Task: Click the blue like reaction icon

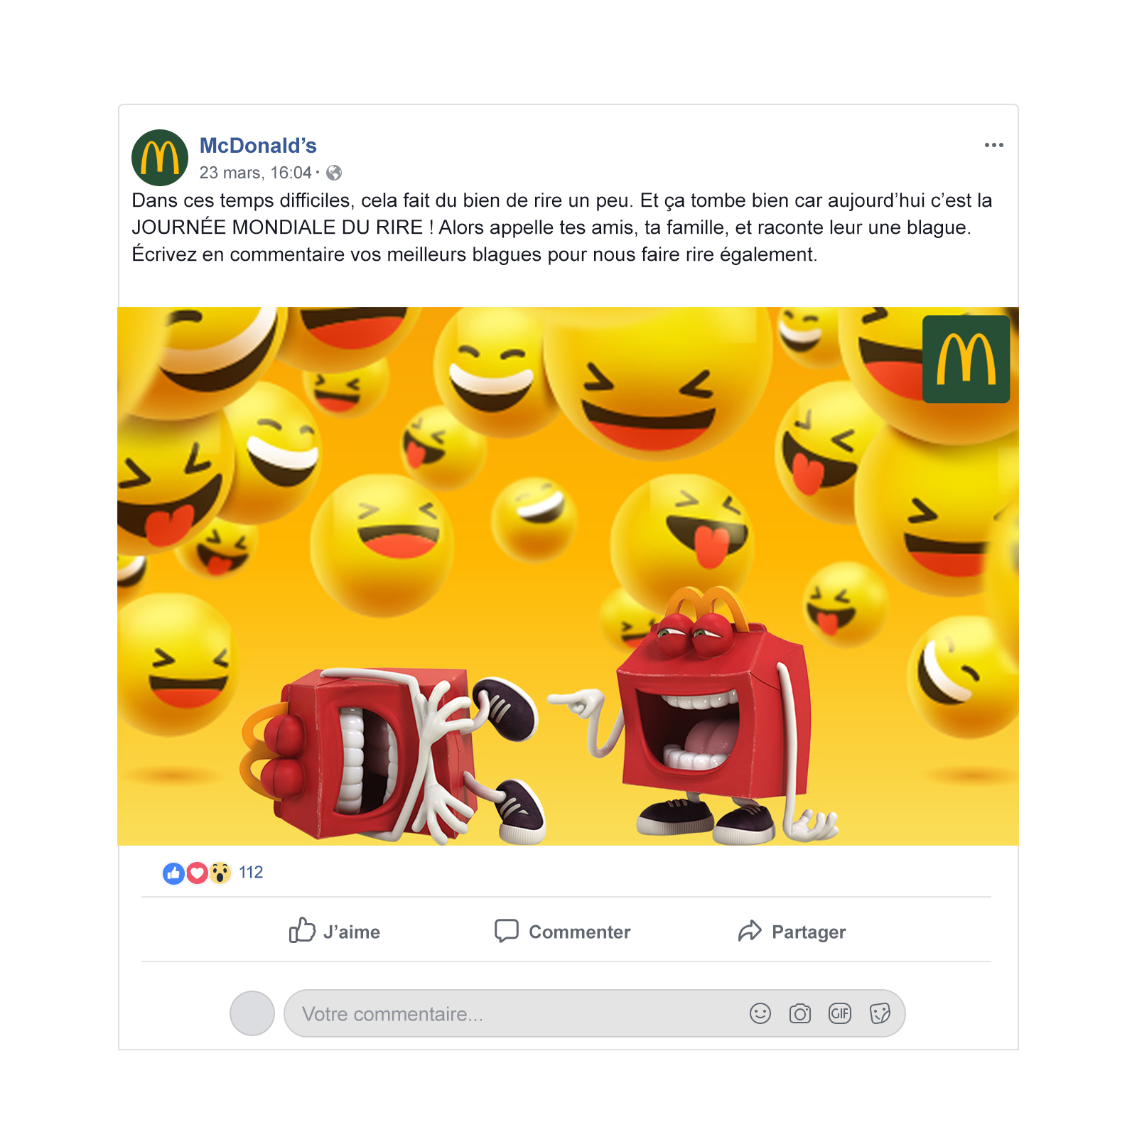Action: tap(173, 873)
